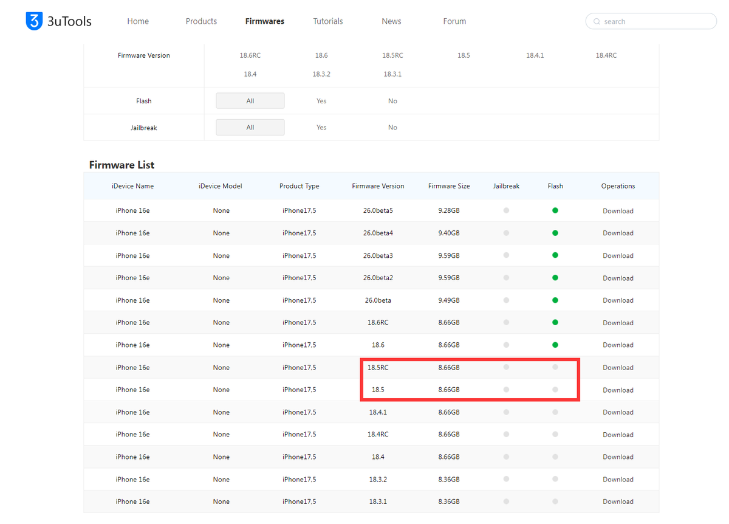Download the 18.4 firmware row
Image resolution: width=729 pixels, height=524 pixels.
pos(618,457)
